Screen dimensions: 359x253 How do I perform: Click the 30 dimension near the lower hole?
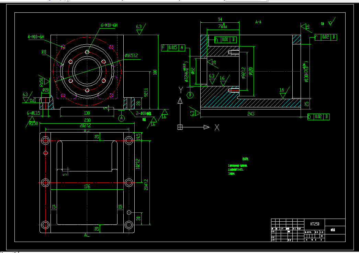coord(138,219)
